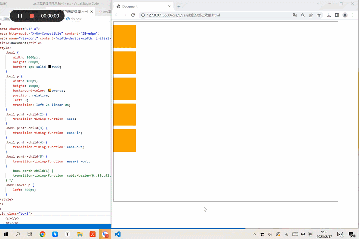This screenshot has width=359, height=239.
Task: Open volume control in system tray
Action: 270,234
